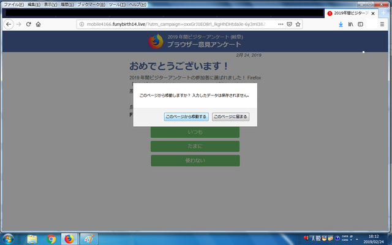Go to the Firefox home page
Image resolution: width=392 pixels, height=245 pixels.
coord(39,24)
